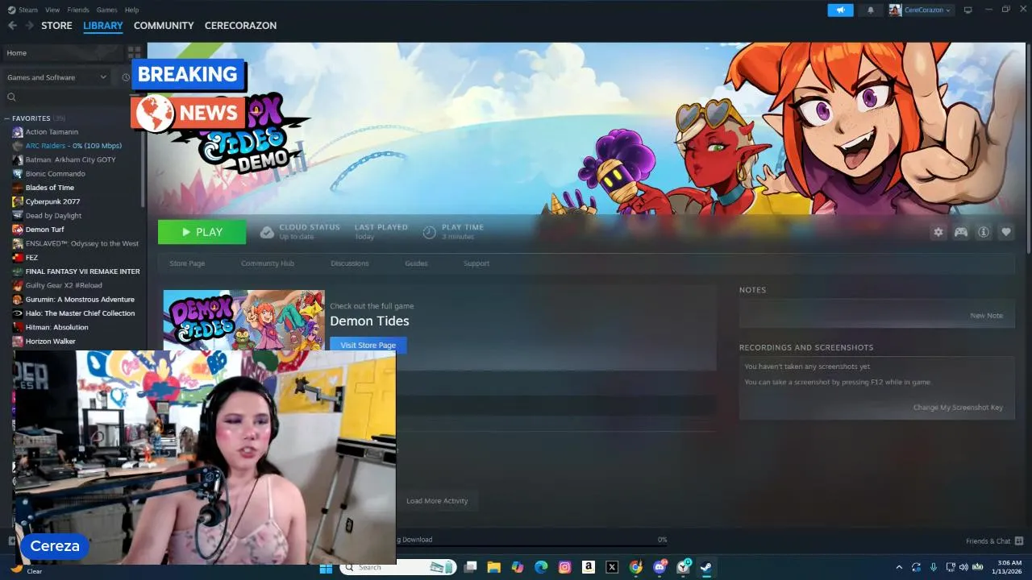1032x580 pixels.
Task: Open game settings gear icon
Action: click(938, 232)
